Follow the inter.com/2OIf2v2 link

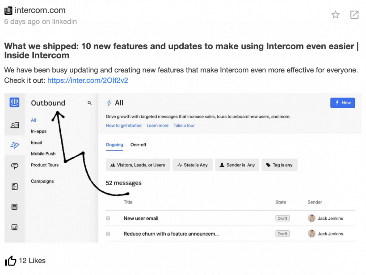(x=88, y=80)
